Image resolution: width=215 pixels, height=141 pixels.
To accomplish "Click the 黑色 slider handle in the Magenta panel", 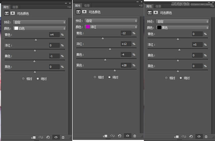I will pos(115,70).
